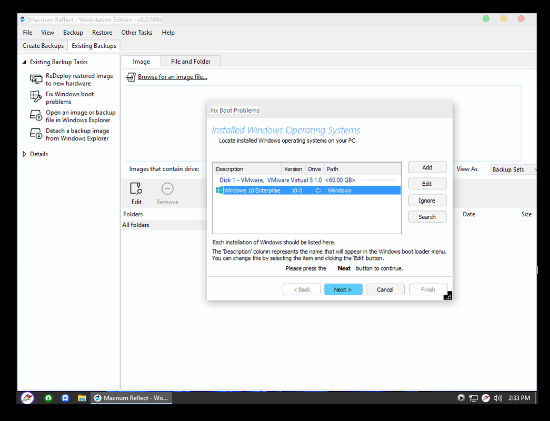Click the network icon in system tray

(x=474, y=398)
